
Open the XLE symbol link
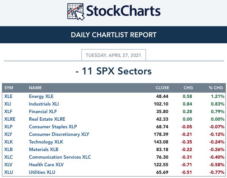[x=8, y=96]
